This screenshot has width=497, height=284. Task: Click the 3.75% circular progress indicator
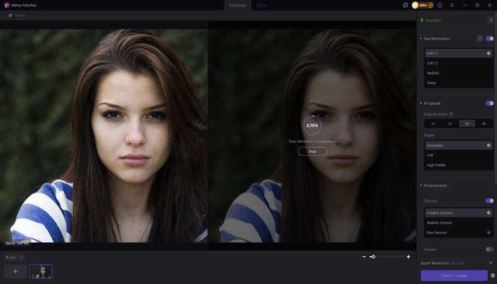tap(312, 126)
